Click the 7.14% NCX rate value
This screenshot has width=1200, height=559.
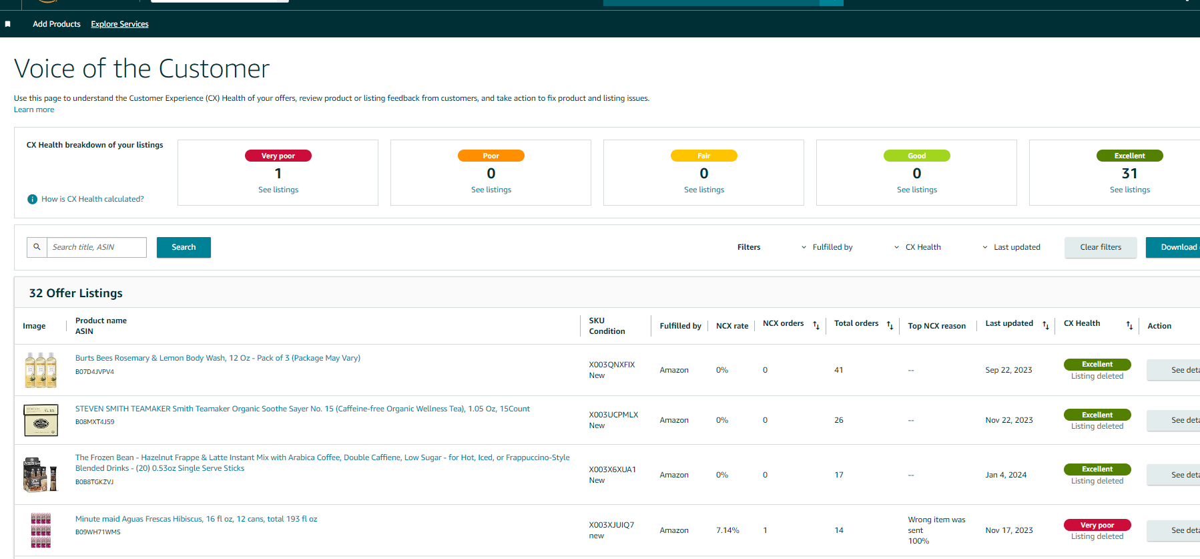pyautogui.click(x=727, y=530)
